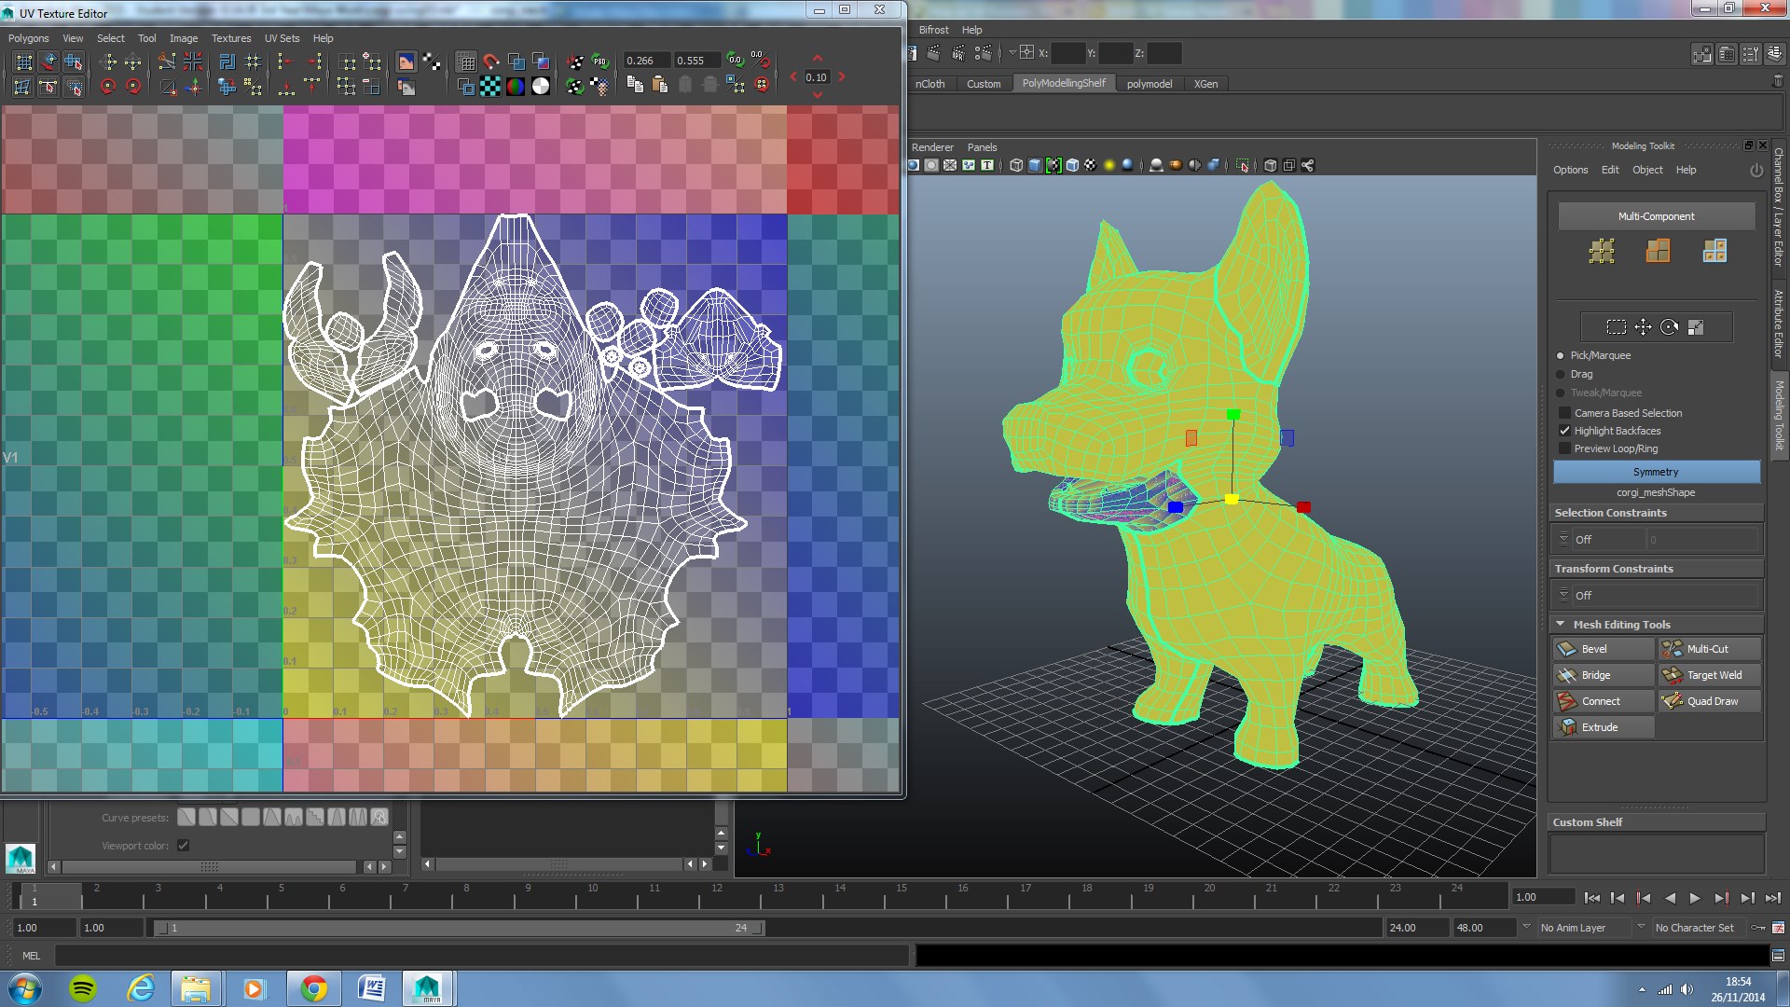
Task: Click the play forward button
Action: pos(1695,898)
